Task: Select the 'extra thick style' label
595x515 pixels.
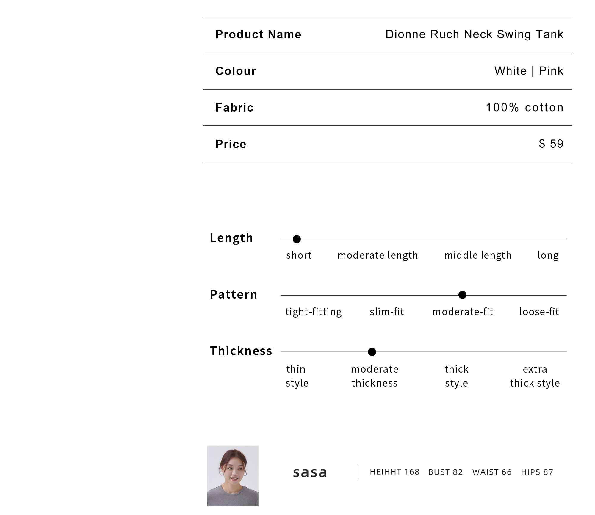Action: point(535,376)
